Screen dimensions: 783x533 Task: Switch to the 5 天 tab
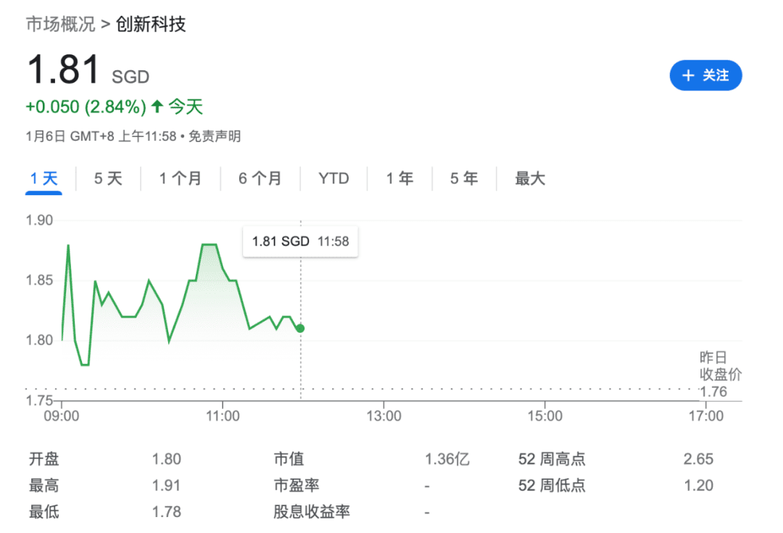coord(108,178)
